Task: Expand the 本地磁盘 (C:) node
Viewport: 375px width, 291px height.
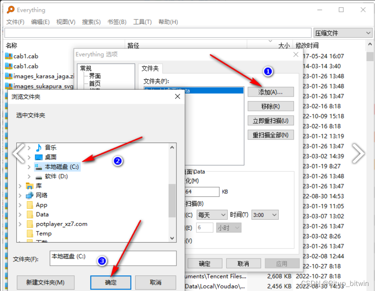Action: [x=29, y=167]
